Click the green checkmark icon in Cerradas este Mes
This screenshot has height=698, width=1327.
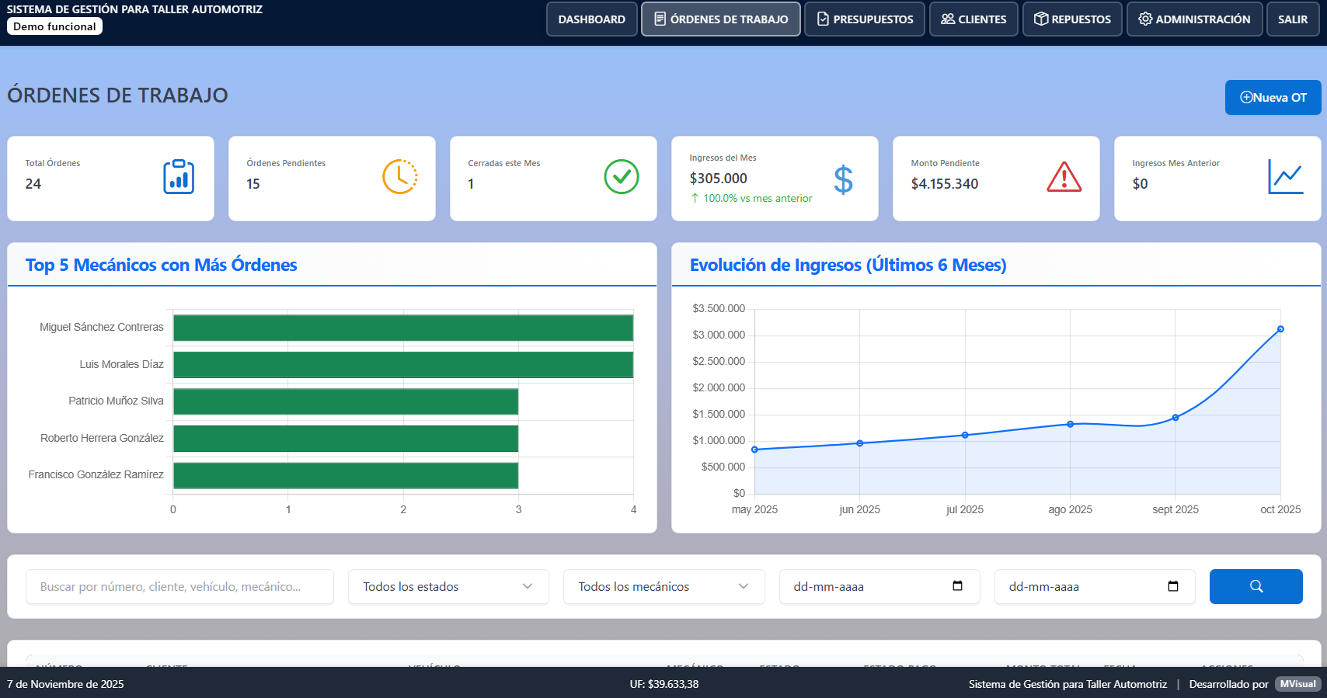[x=622, y=177]
